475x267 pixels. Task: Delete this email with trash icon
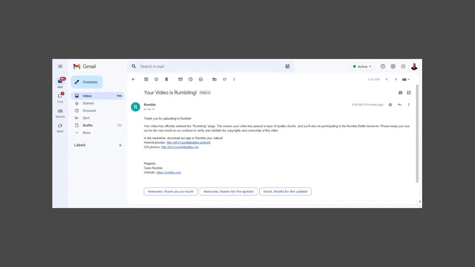(167, 79)
